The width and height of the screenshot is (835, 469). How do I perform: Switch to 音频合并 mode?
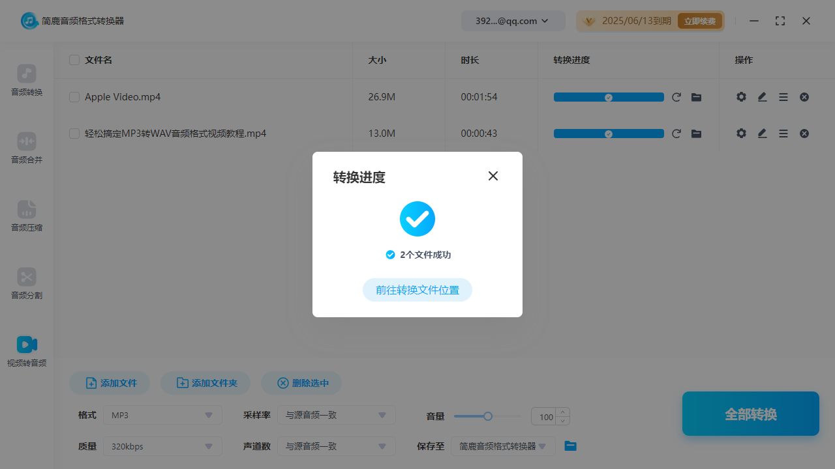click(x=26, y=147)
